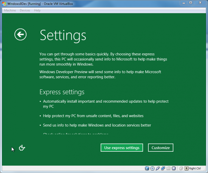Click the Windows Developer Preview paragraph
Viewport: 208px width, 173px height.
100,74
